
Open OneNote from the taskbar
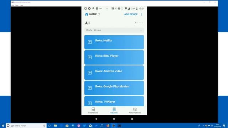79,126
